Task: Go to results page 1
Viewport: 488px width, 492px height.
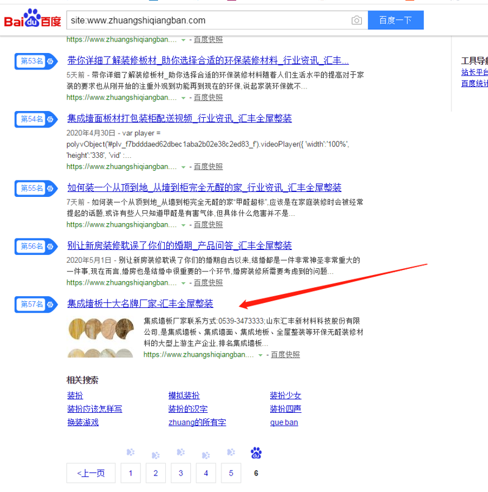Action: tap(131, 473)
